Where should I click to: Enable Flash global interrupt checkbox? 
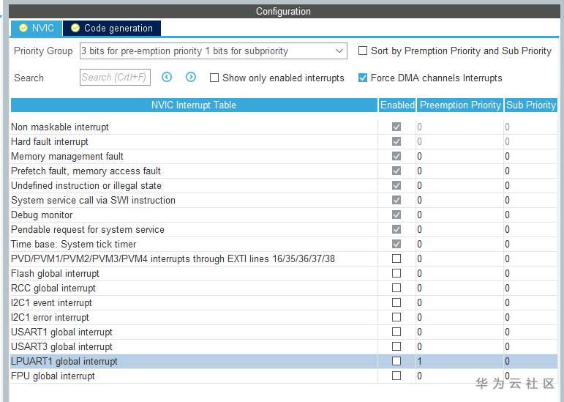click(x=396, y=273)
